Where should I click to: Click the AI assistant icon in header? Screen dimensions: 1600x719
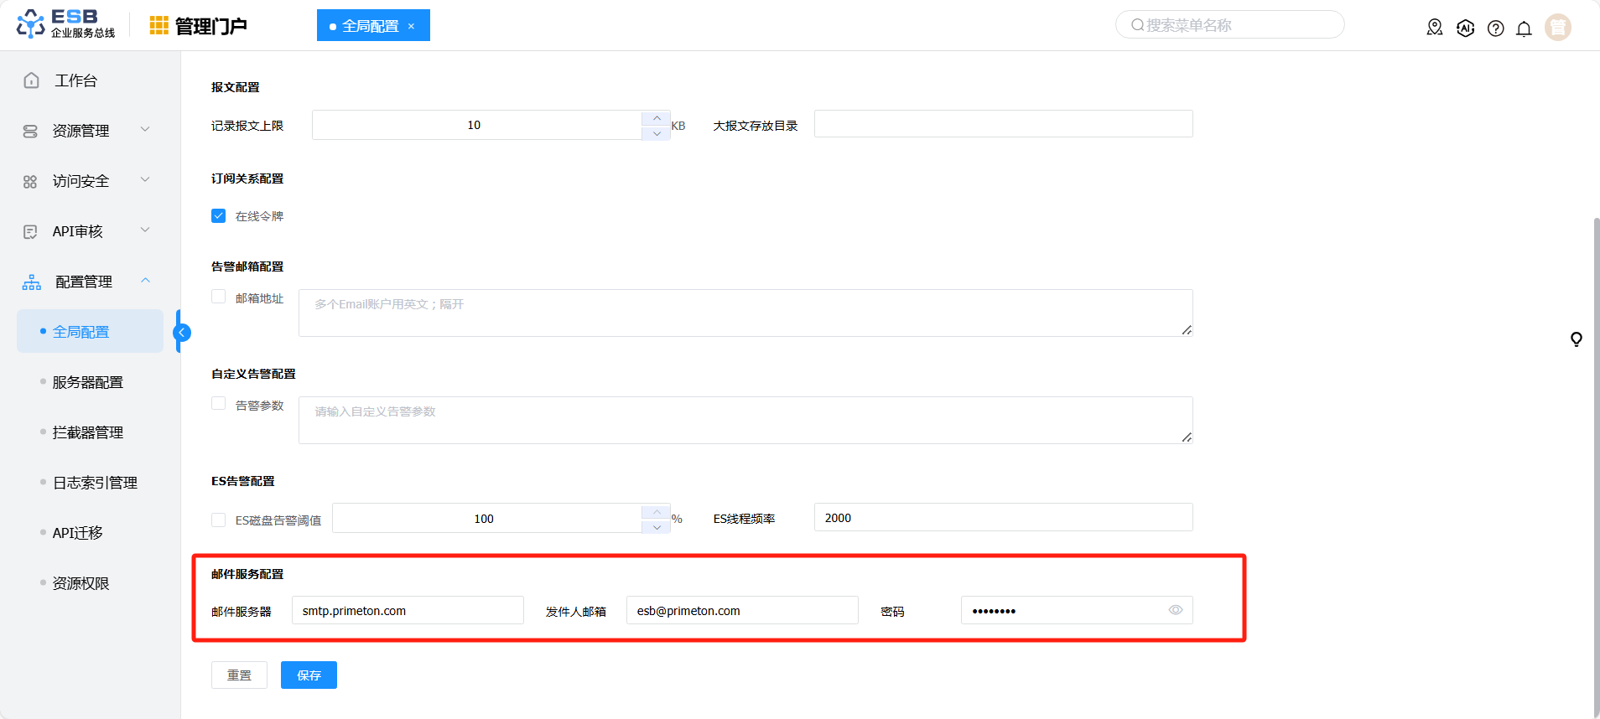point(1465,28)
